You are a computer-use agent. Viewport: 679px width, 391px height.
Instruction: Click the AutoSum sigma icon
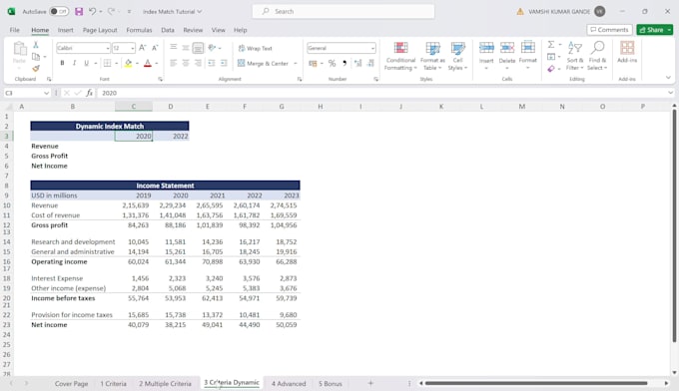pyautogui.click(x=551, y=45)
